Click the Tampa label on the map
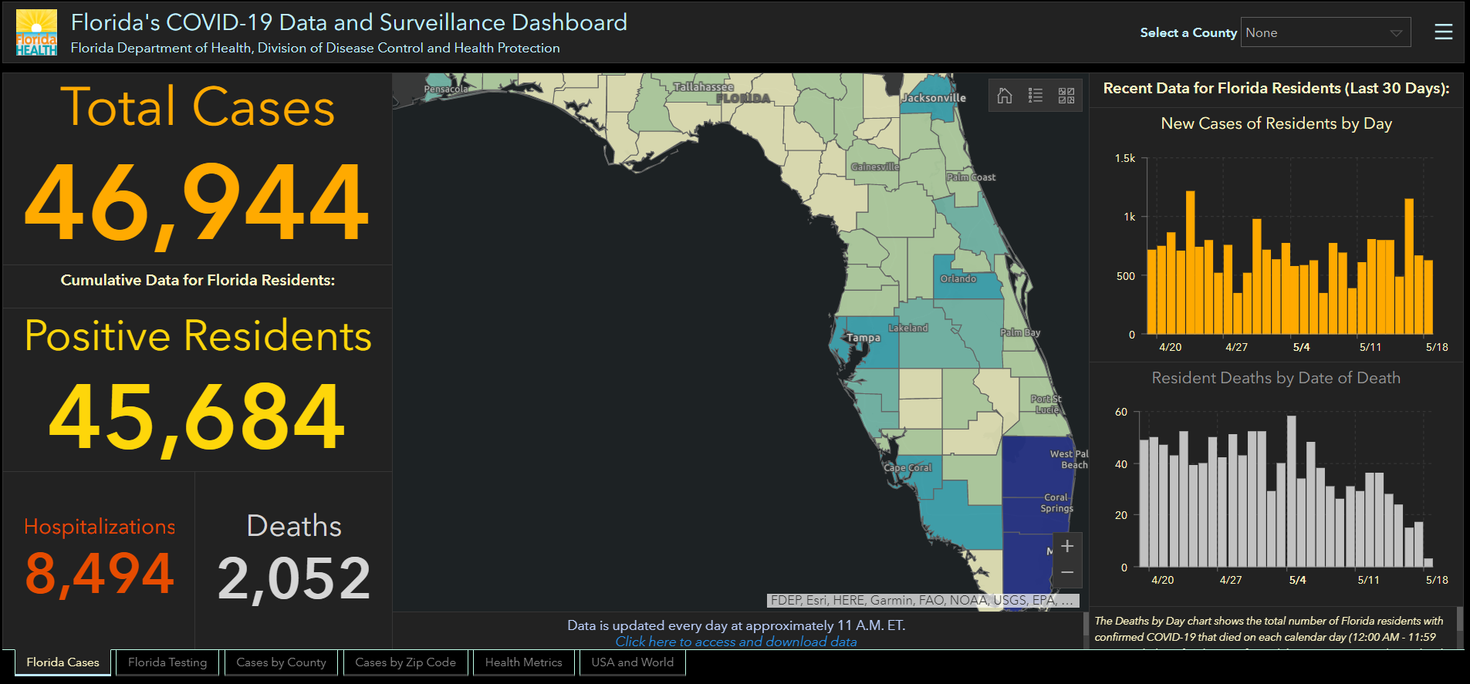Viewport: 1470px width, 684px height. (x=863, y=338)
